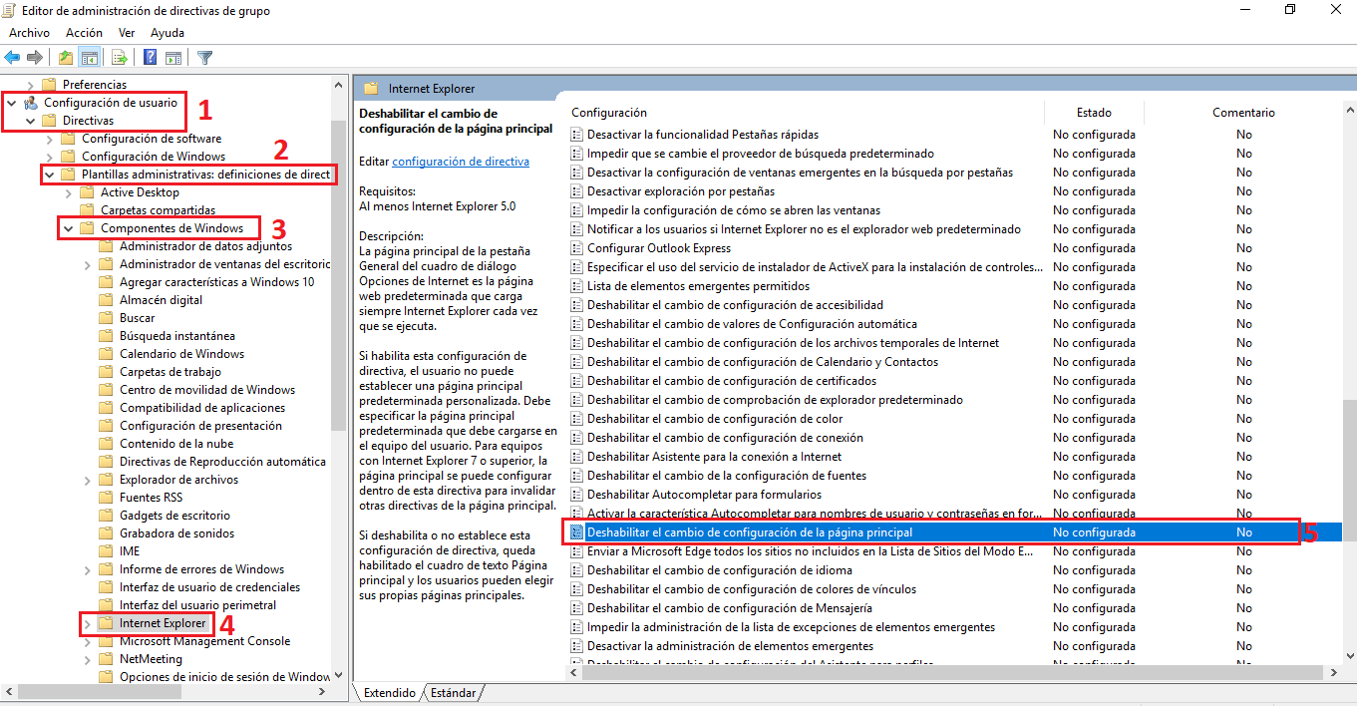The image size is (1357, 706).
Task: Click the icon beside the highlighted policy setting
Action: click(x=577, y=531)
